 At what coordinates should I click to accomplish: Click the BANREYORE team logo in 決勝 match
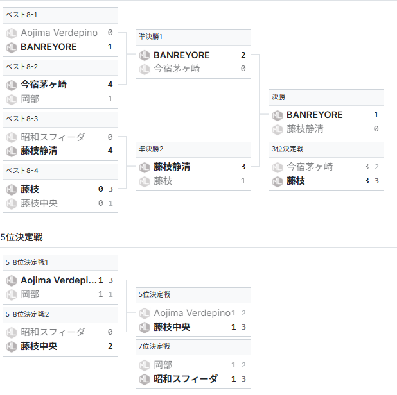[x=278, y=115]
